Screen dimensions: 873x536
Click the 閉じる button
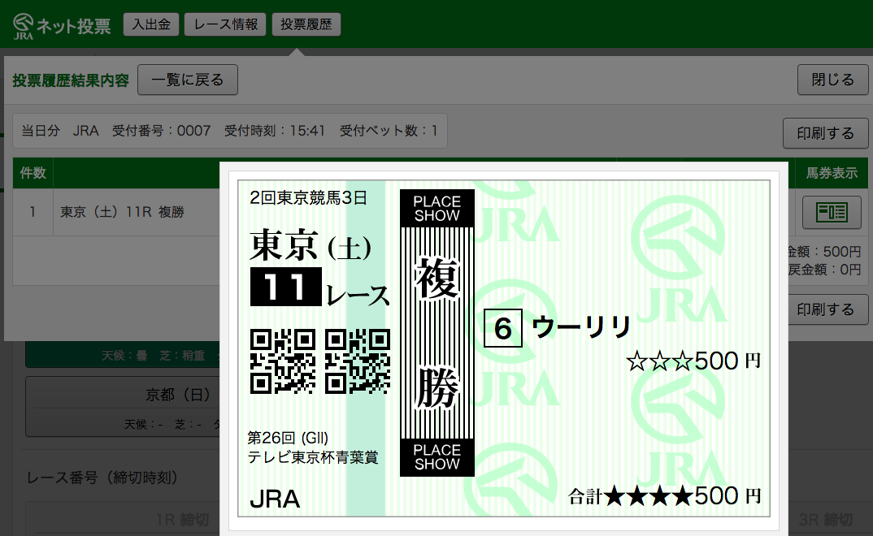pyautogui.click(x=832, y=80)
